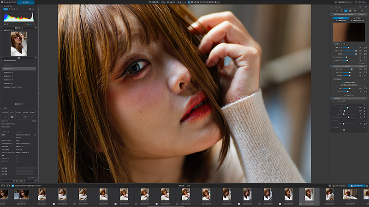Click the corrections search field
The image size is (369, 207).
coord(344,7)
